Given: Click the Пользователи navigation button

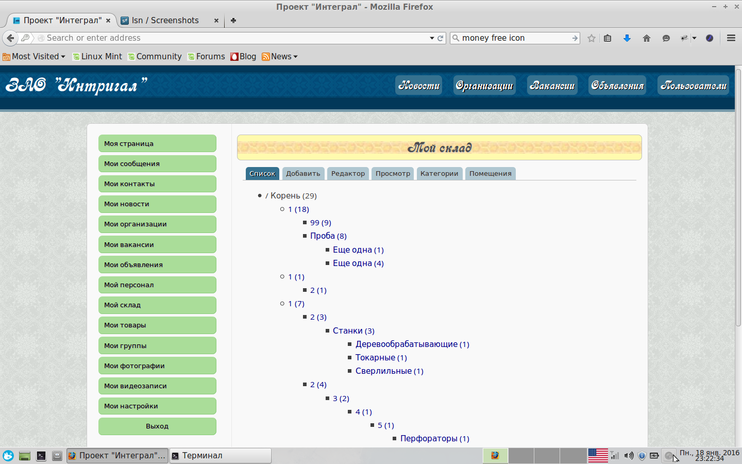Looking at the screenshot, I should (x=693, y=85).
